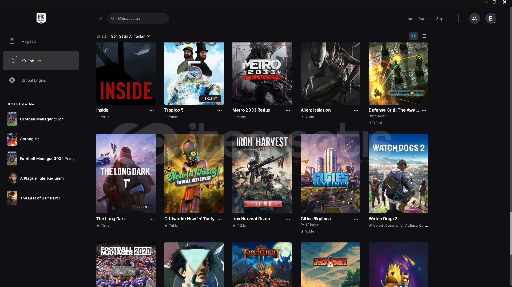Open the Cities Skylines cover
The image size is (512, 287).
click(x=330, y=174)
